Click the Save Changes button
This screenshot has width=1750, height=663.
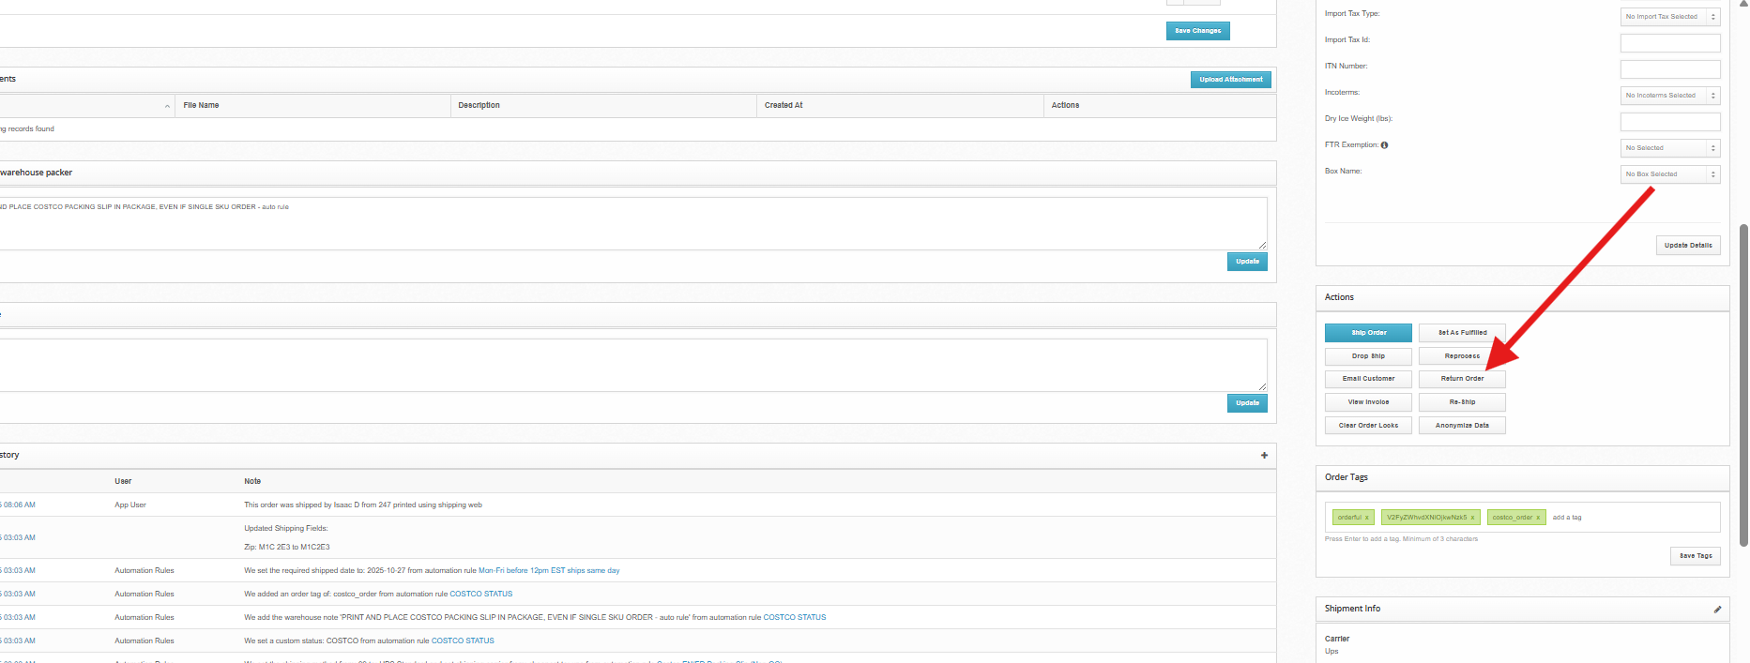coord(1198,31)
